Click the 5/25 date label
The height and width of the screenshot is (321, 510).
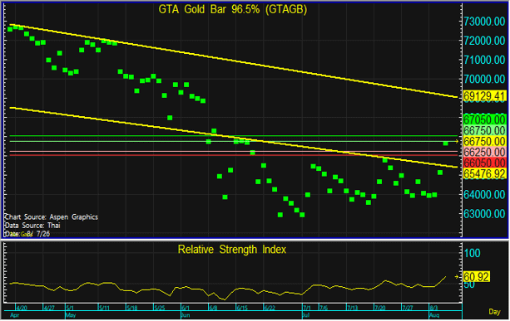(x=160, y=308)
